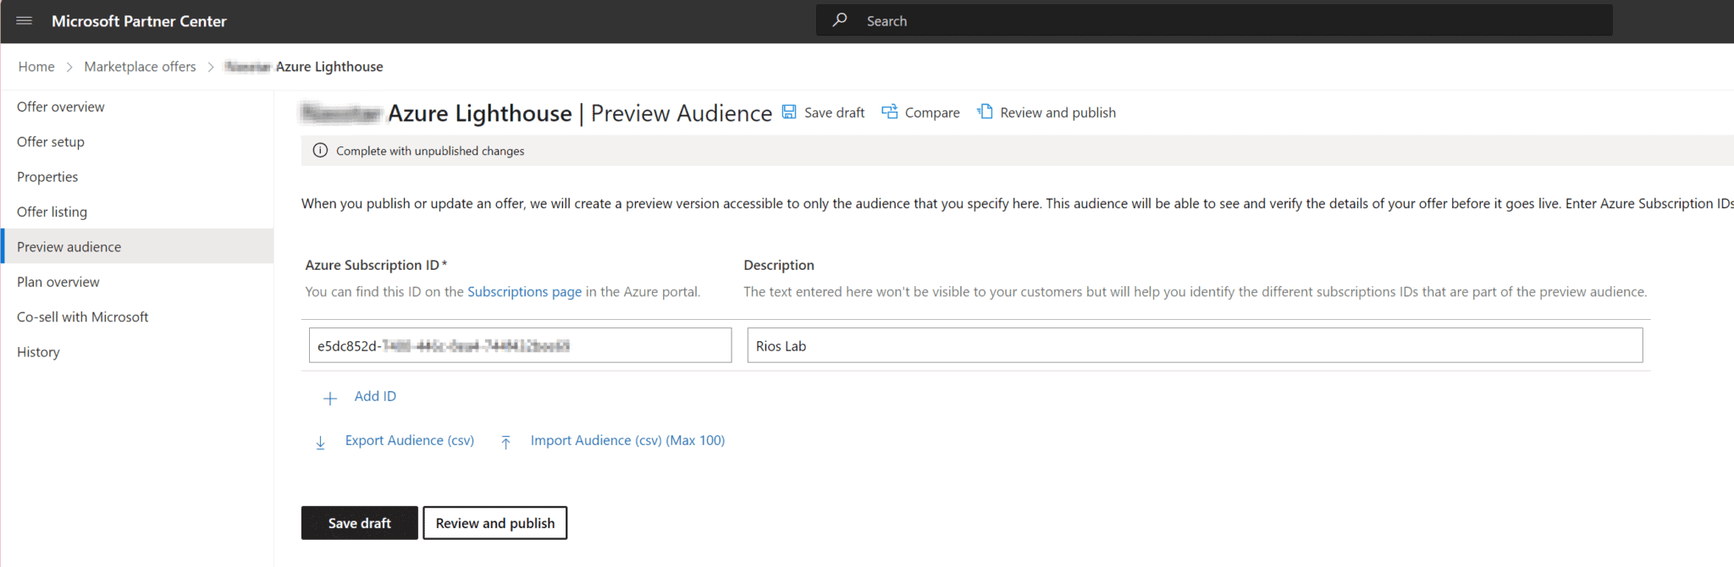Open Plan overview section
This screenshot has width=1734, height=567.
point(58,282)
